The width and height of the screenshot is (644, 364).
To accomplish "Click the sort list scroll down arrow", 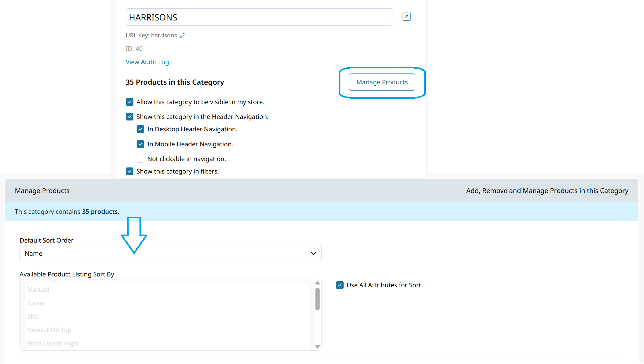I will (317, 346).
